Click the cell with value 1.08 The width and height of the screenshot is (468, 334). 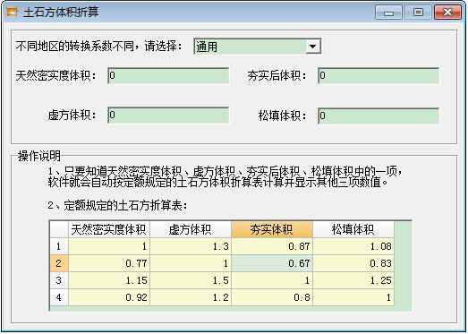point(353,246)
